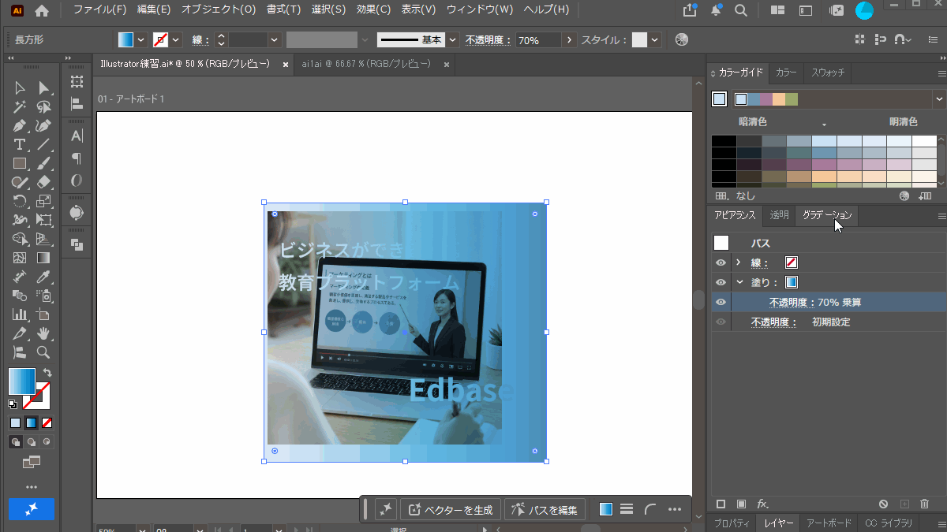
Task: Open the harmony rules dropdown in Color Guide
Action: 939,99
